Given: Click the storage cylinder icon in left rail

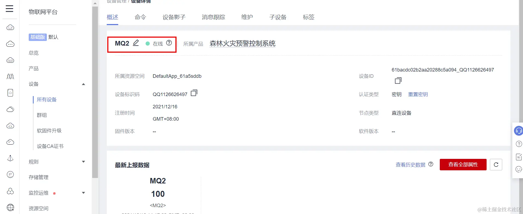Looking at the screenshot, I should click(x=10, y=93).
